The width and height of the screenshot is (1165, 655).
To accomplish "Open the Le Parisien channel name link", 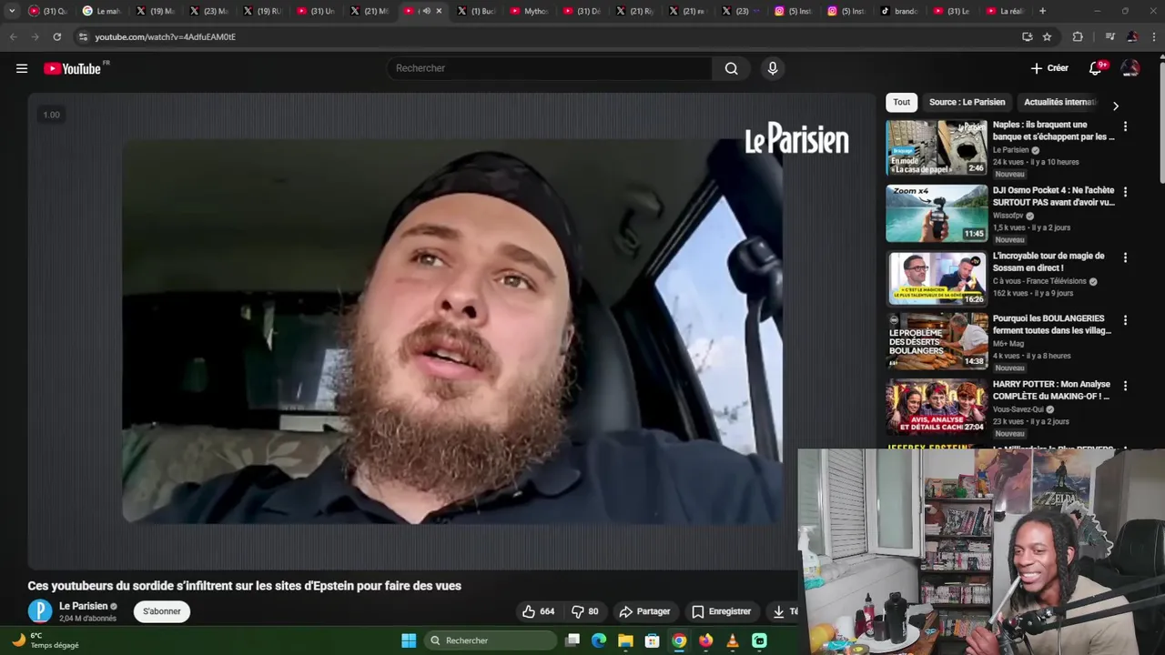I will pyautogui.click(x=83, y=606).
